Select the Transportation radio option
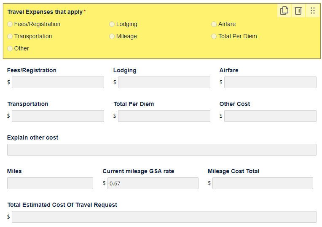 [10, 37]
